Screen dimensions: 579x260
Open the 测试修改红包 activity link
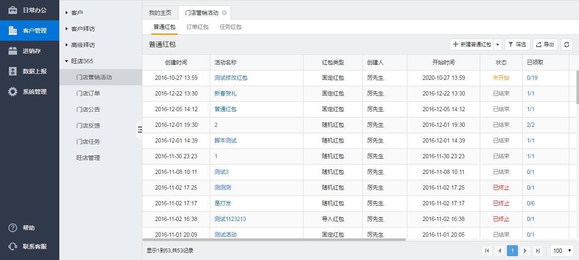click(x=231, y=78)
